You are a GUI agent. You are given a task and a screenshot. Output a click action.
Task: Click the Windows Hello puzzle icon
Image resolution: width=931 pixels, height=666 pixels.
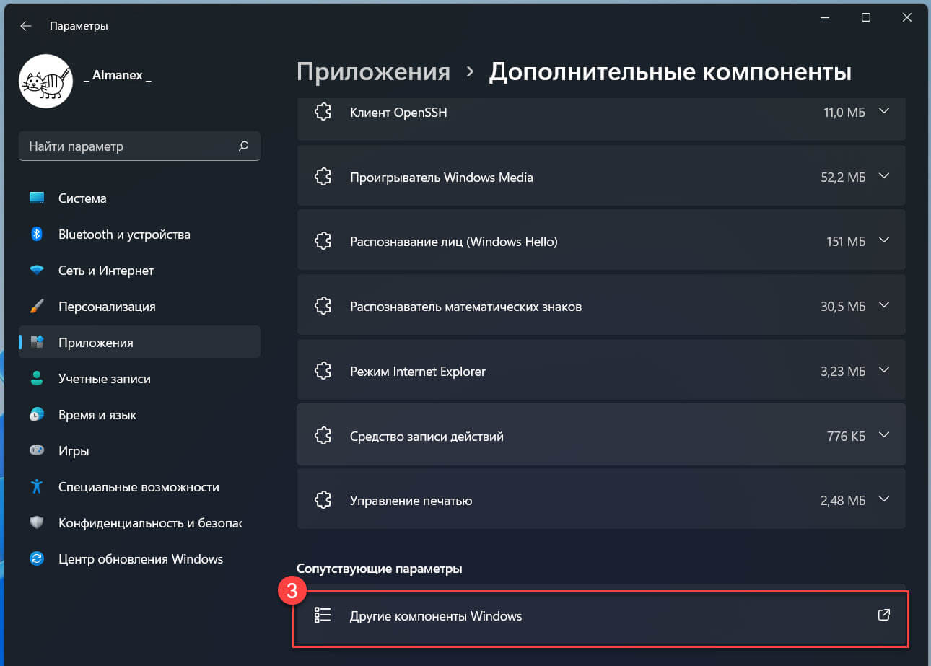pos(323,242)
